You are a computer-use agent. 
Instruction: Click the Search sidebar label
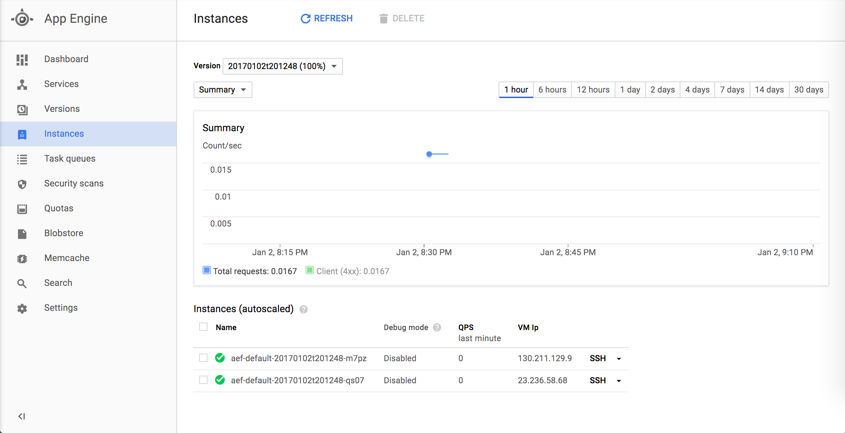pos(58,283)
